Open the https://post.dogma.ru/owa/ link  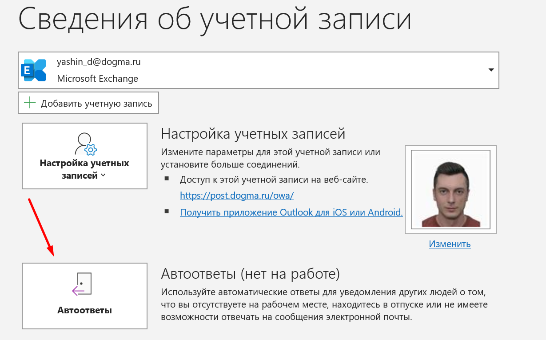click(237, 196)
